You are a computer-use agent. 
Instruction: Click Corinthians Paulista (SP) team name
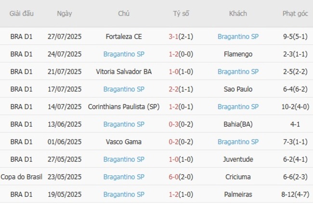coord(124,106)
